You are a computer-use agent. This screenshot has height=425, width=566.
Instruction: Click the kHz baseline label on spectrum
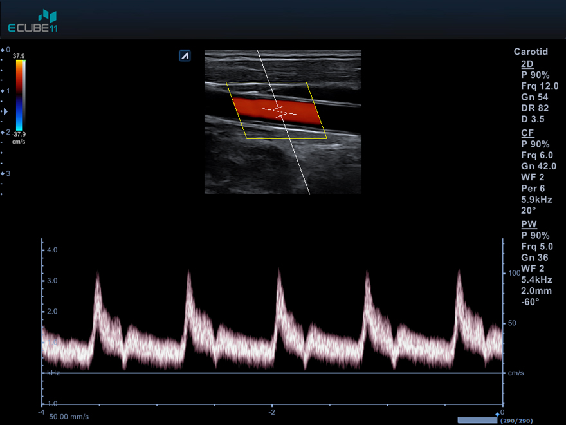[x=53, y=373]
